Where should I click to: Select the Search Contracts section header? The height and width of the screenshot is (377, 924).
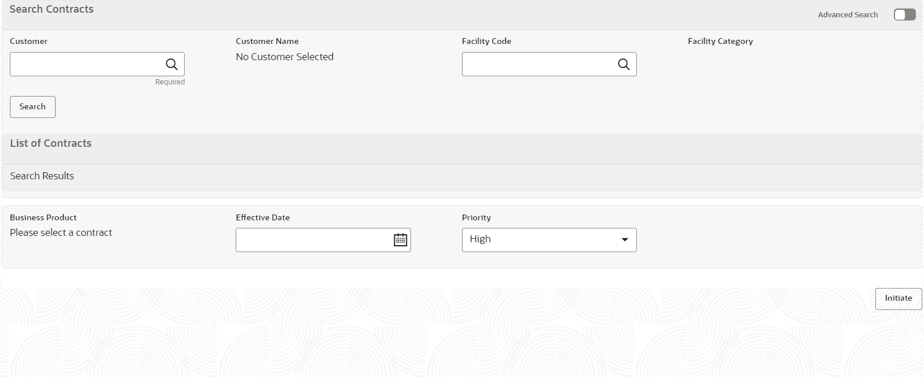point(52,9)
